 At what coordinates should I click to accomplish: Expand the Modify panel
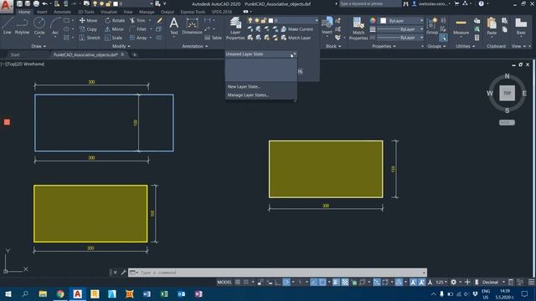(121, 46)
